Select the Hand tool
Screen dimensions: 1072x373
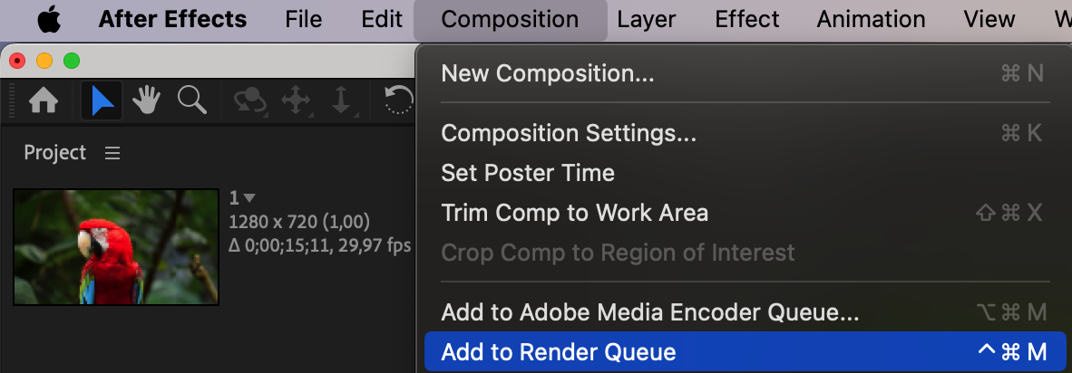click(x=147, y=101)
